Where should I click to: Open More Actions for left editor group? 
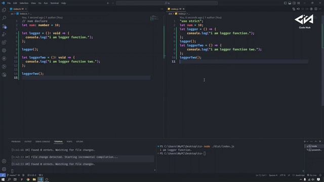tap(162, 9)
